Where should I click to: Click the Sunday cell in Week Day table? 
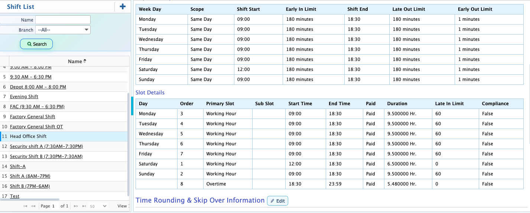162,80
